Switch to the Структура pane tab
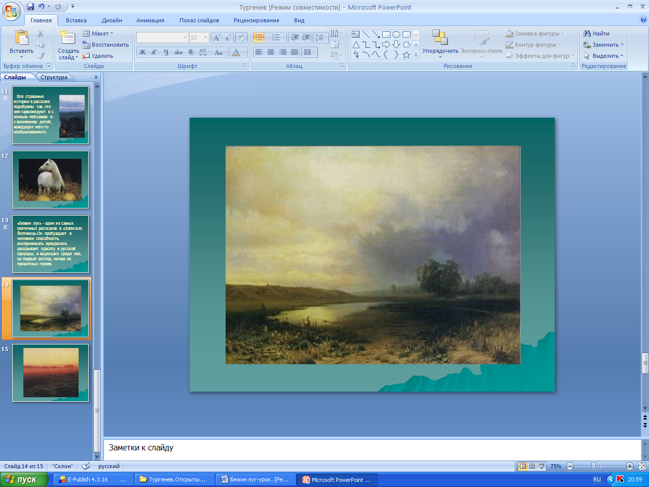Image resolution: width=649 pixels, height=487 pixels. tap(54, 77)
